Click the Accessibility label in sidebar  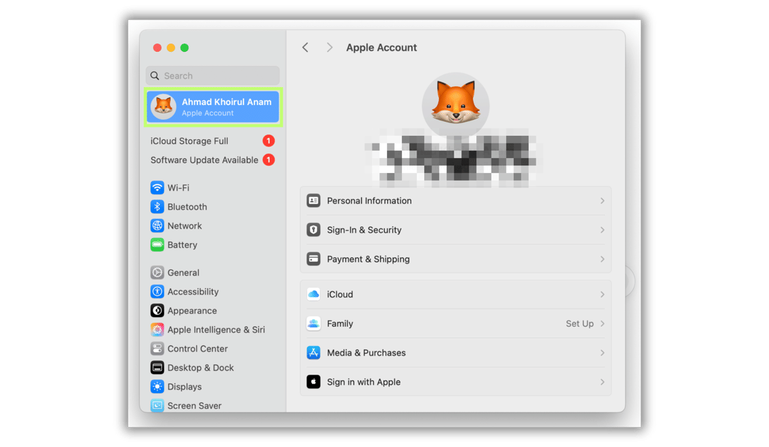(x=193, y=291)
